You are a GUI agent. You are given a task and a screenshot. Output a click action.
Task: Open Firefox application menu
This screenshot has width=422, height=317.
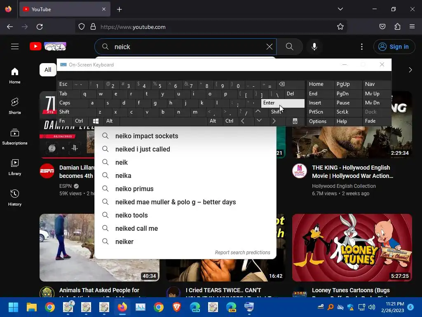pyautogui.click(x=412, y=27)
